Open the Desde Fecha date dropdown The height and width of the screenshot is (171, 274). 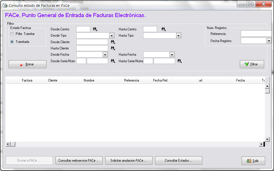click(x=105, y=55)
